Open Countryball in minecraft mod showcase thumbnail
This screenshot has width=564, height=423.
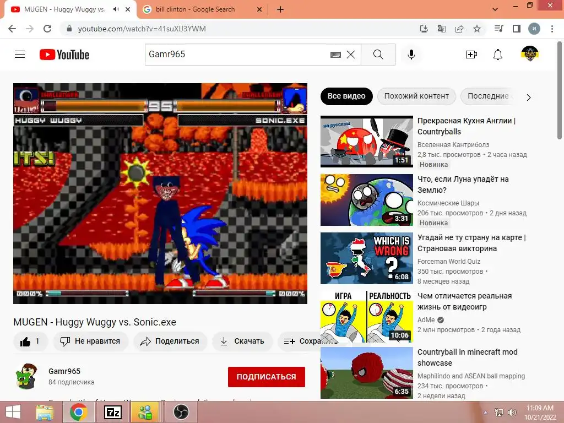tap(366, 373)
